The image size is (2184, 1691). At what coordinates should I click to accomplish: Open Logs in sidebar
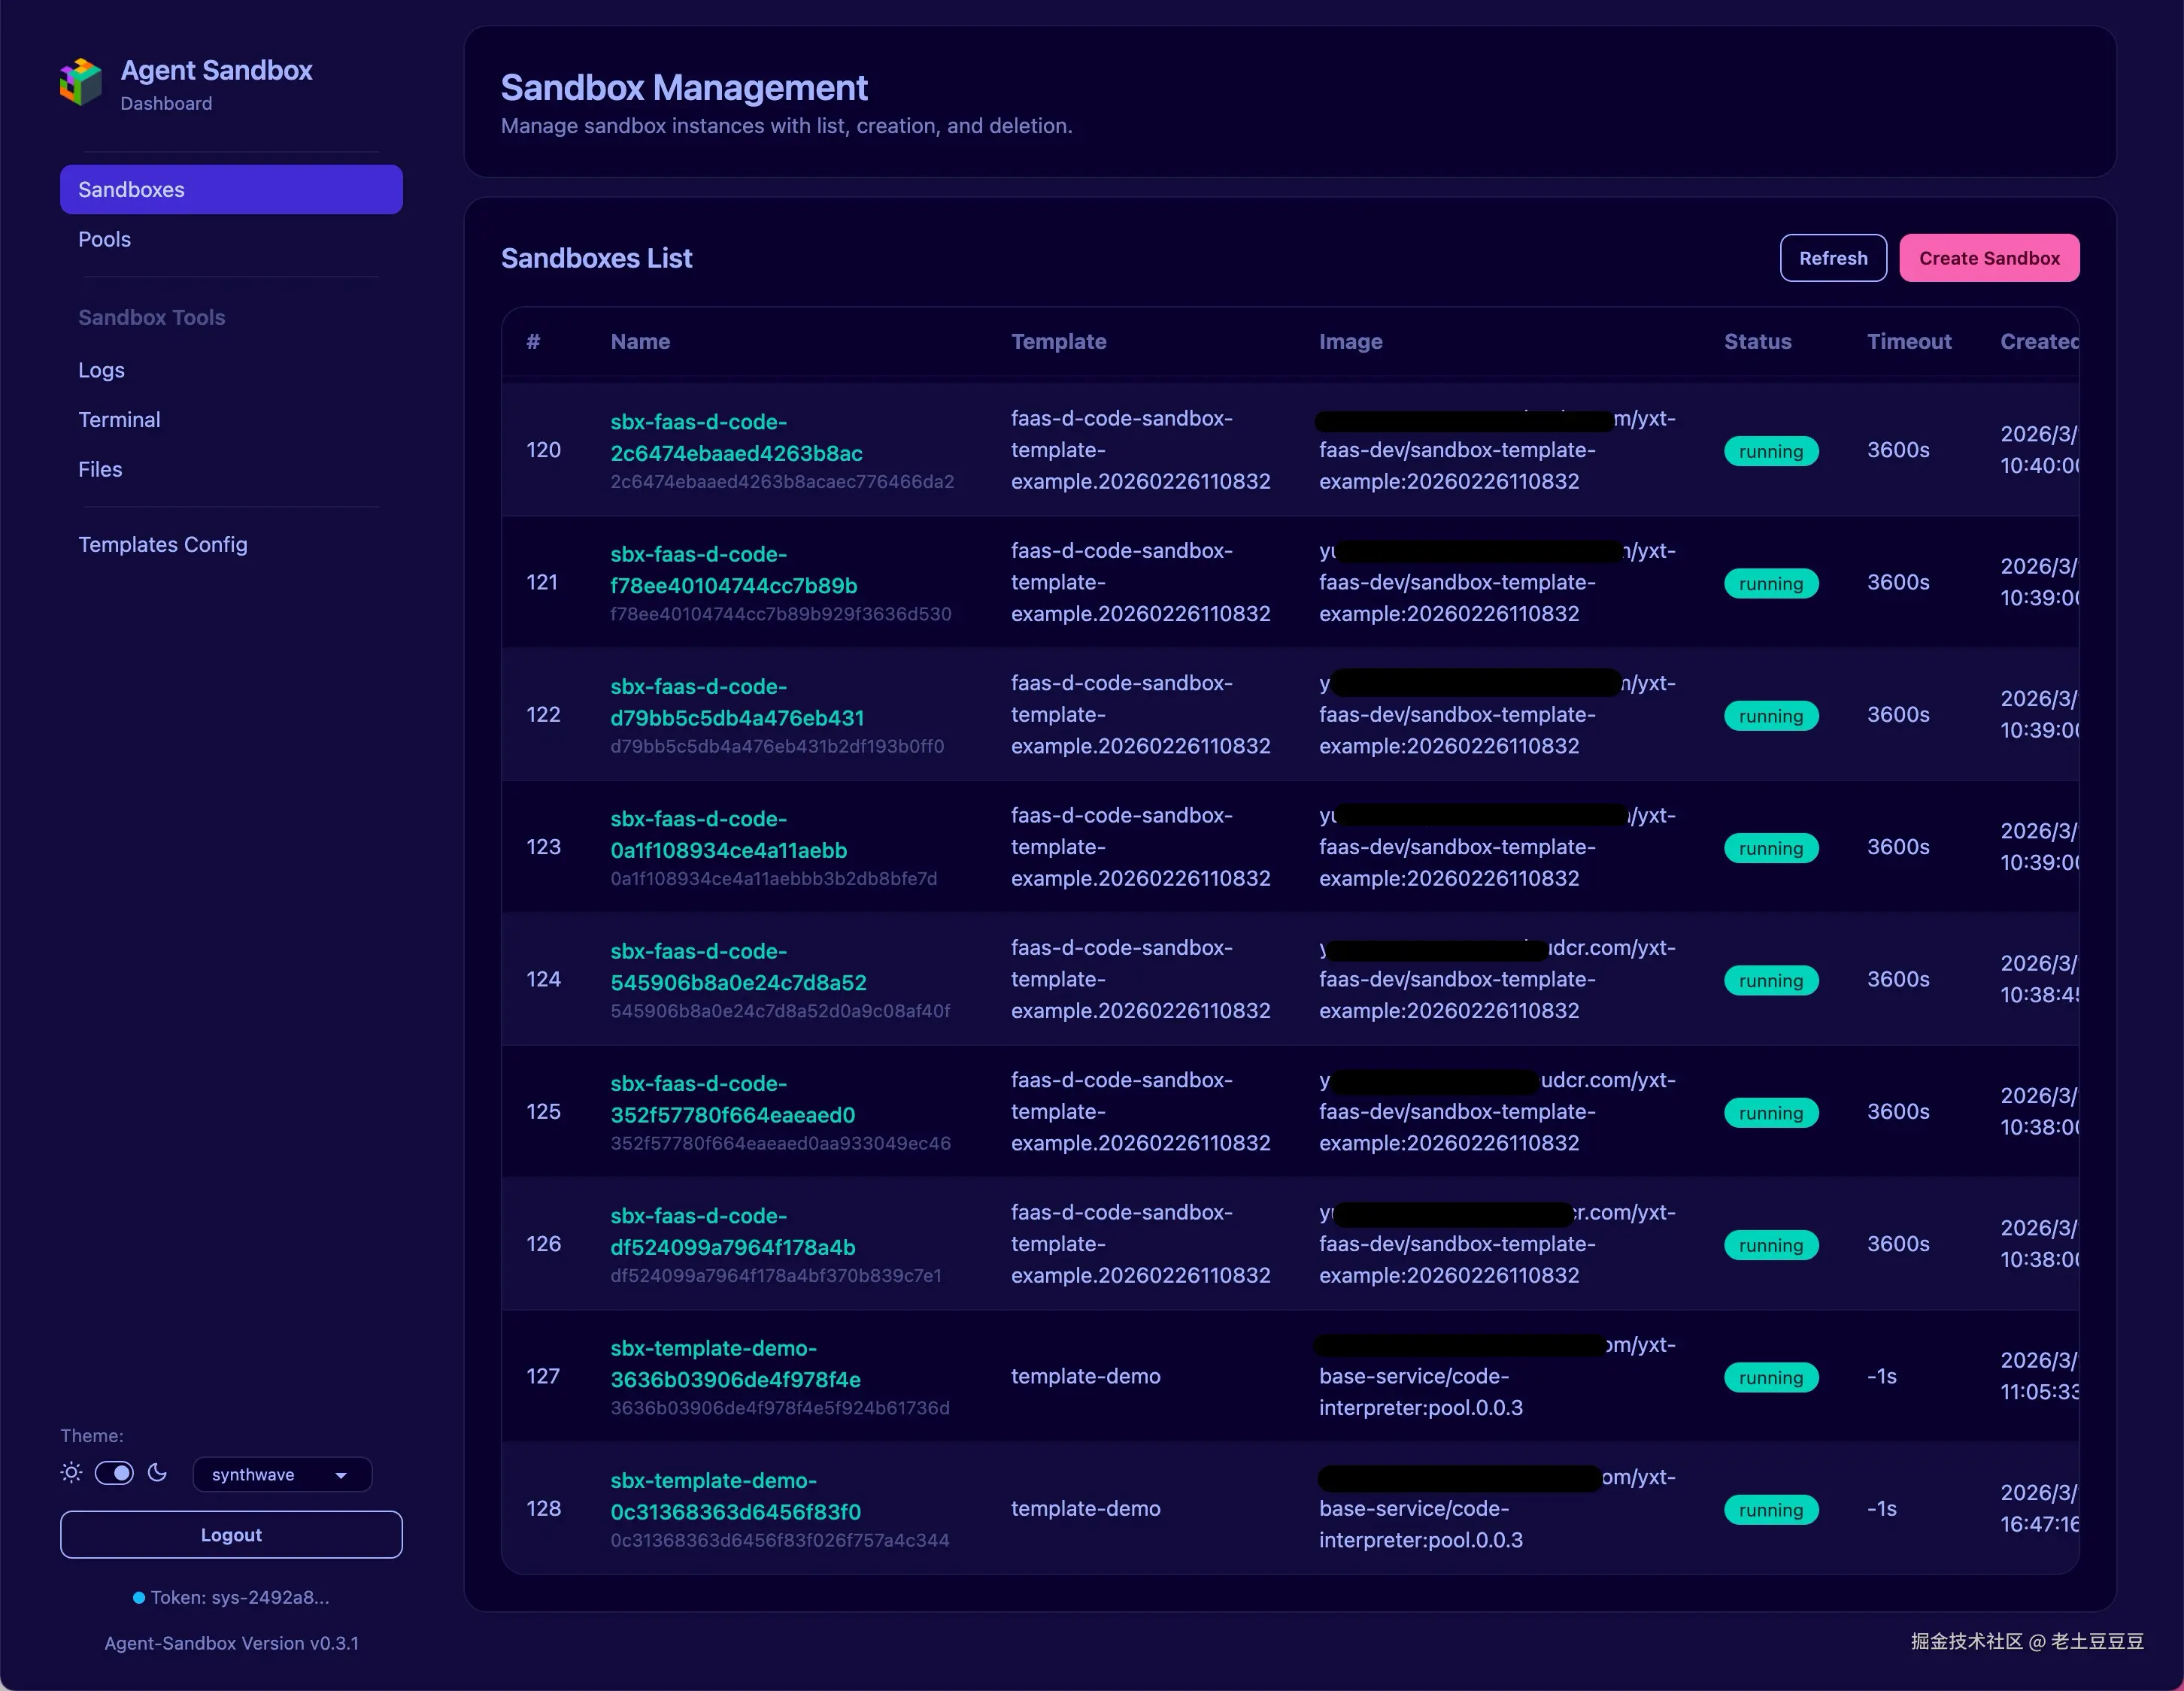(101, 370)
